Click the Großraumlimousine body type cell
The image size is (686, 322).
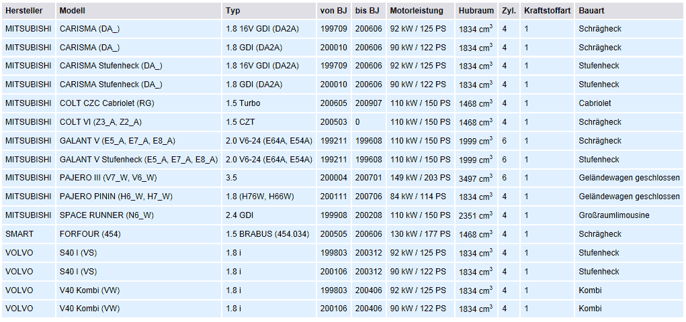[613, 215]
